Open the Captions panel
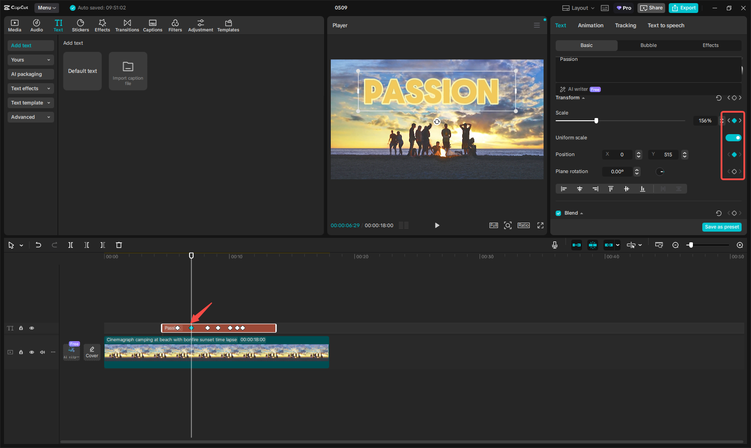The image size is (751, 448). coord(152,25)
